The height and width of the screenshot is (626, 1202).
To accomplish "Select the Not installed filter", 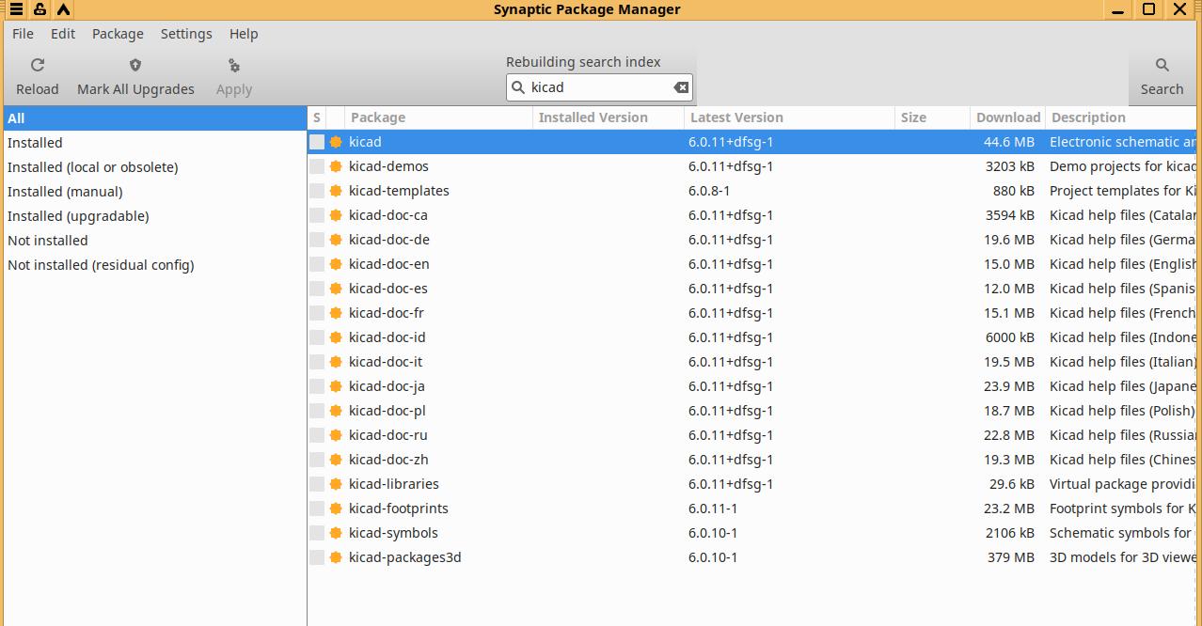I will click(x=155, y=241).
